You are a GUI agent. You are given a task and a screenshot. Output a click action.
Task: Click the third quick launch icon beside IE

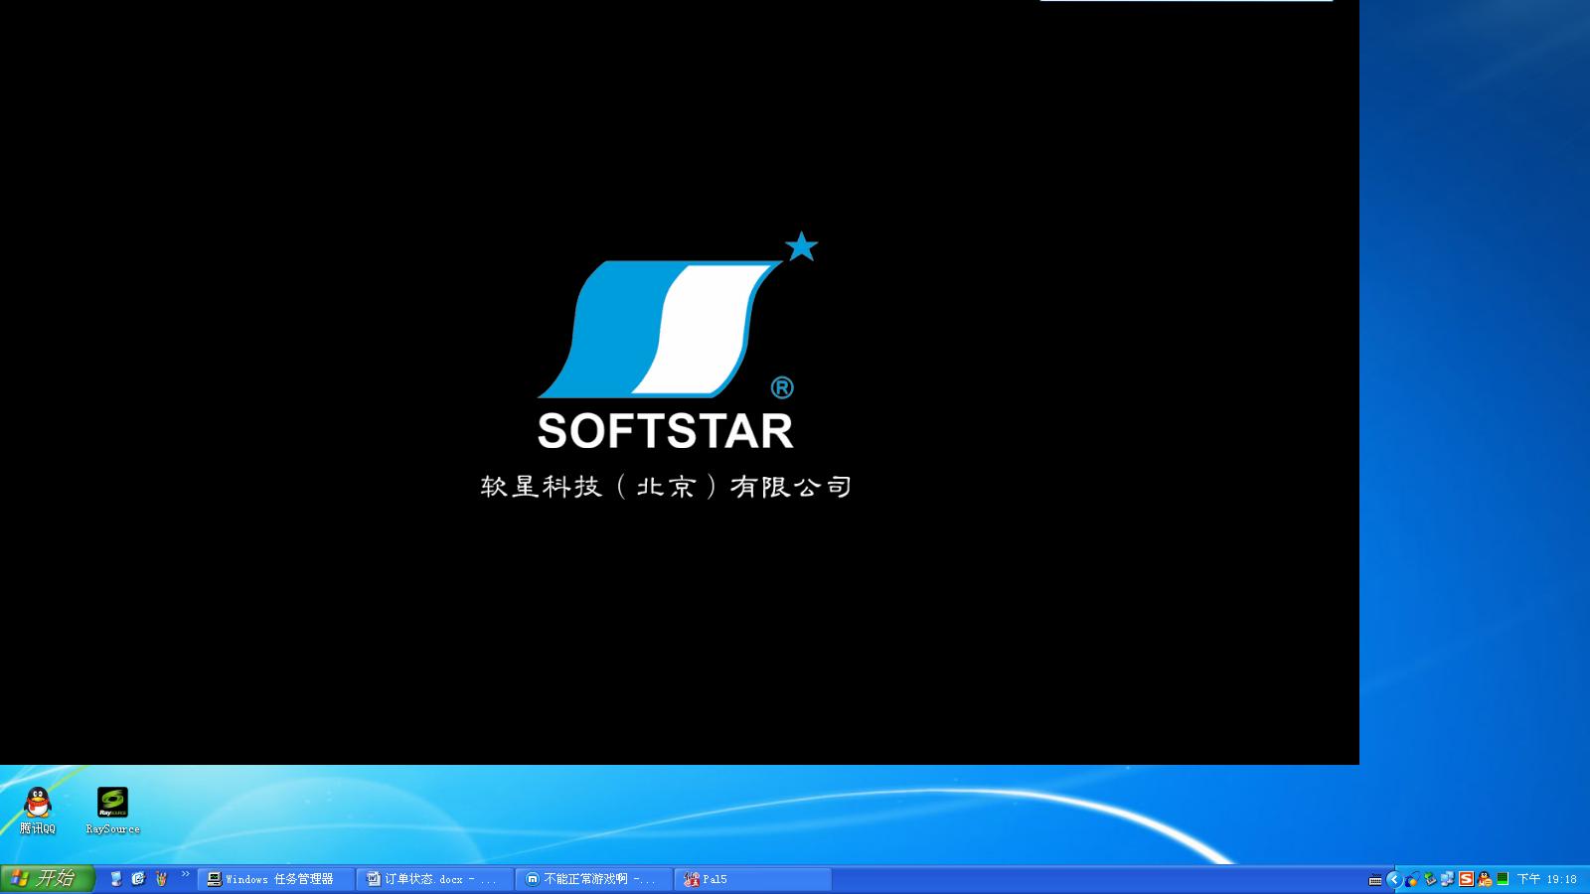[161, 878]
